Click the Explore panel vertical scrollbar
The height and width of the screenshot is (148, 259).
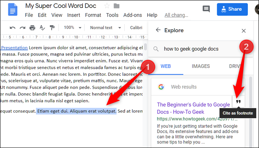pos(251,112)
